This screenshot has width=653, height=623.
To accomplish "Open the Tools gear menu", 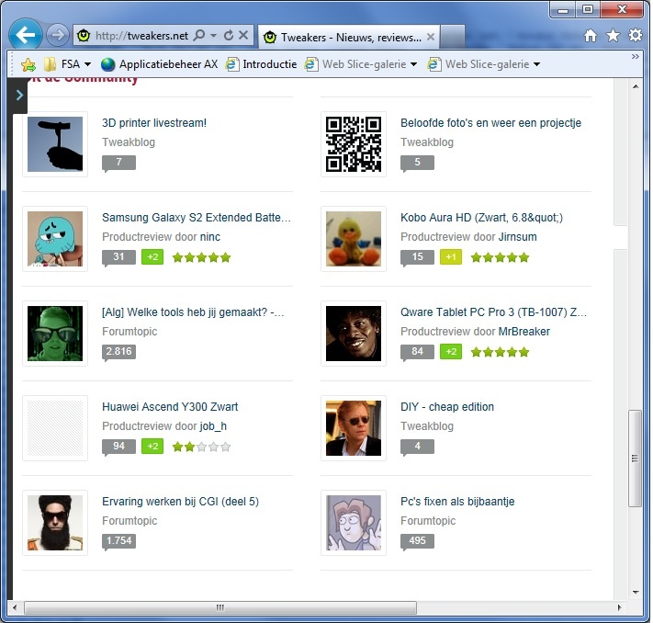I will pyautogui.click(x=636, y=36).
